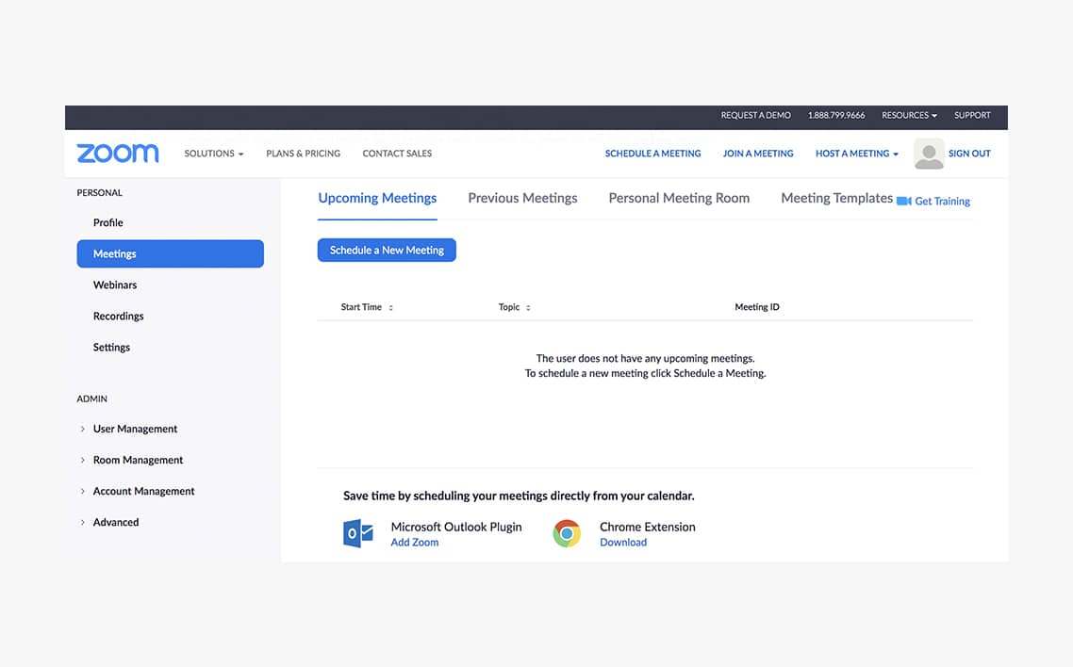Click the ADMIN section heading

coord(91,399)
